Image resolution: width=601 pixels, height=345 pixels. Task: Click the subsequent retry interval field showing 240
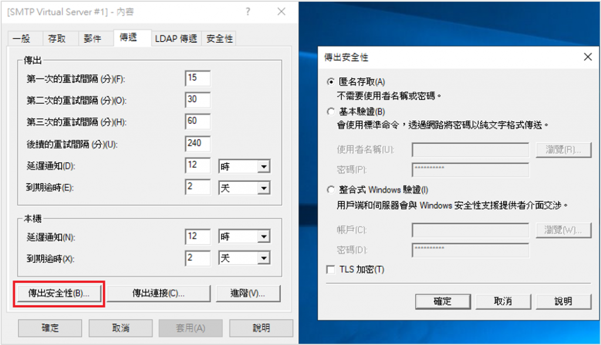pos(198,143)
